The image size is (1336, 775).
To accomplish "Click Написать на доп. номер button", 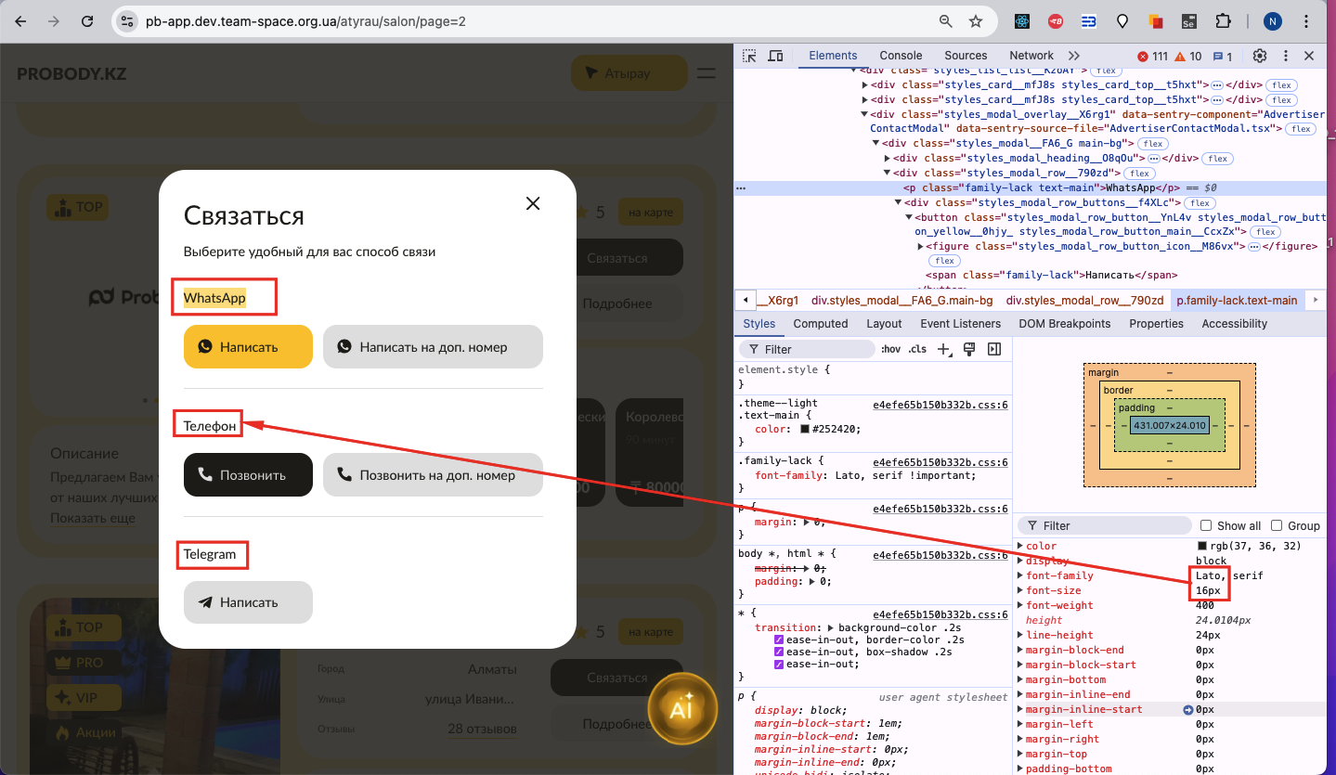I will click(x=433, y=347).
